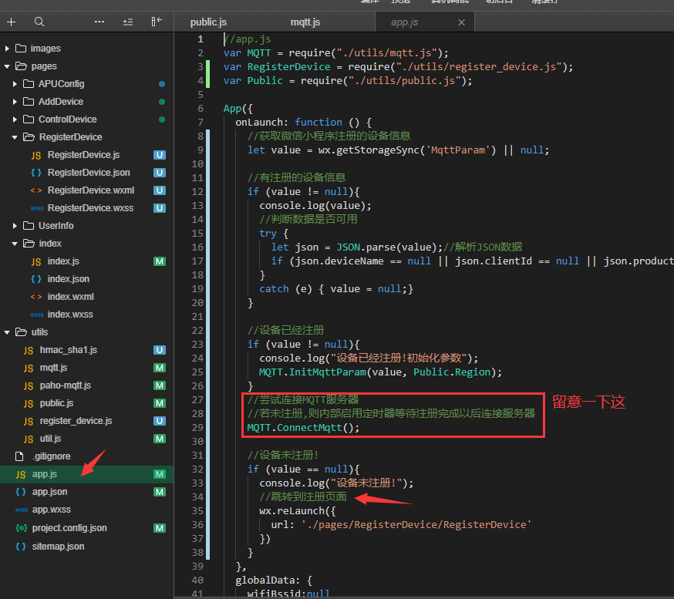This screenshot has height=599, width=674.
Task: Click line number 29 in gutter
Action: point(197,428)
